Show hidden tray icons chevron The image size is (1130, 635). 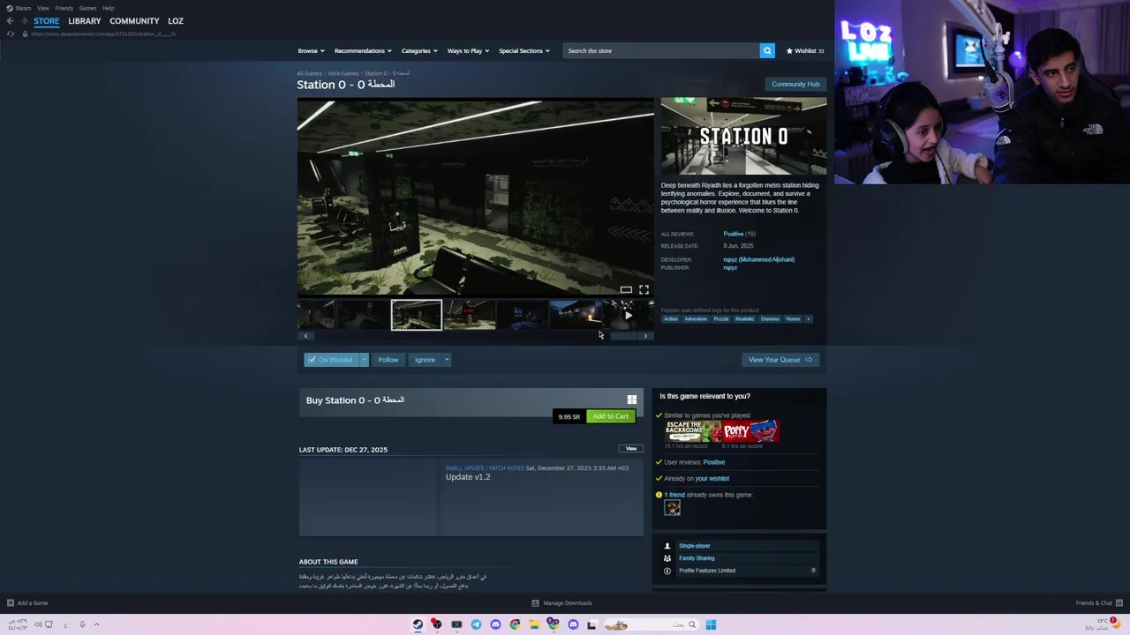click(x=96, y=624)
